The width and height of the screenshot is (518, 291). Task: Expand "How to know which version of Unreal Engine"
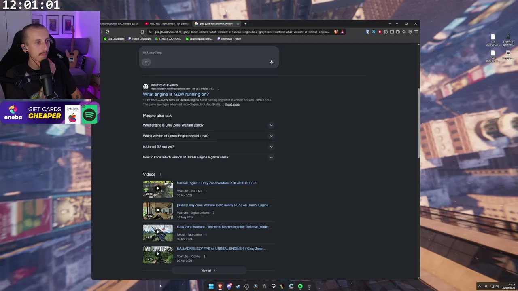coord(208,157)
